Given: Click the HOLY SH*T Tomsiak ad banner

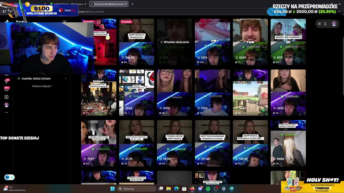Looking at the screenshot, I should pos(313,182).
